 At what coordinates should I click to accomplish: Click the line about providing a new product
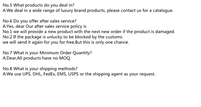tap(88, 32)
